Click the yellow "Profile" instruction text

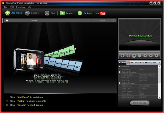[21, 101]
